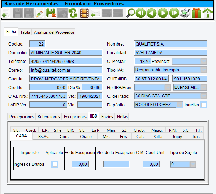Click the Nombre field QUALITET S.A.
This screenshot has width=216, height=194.
170,44
